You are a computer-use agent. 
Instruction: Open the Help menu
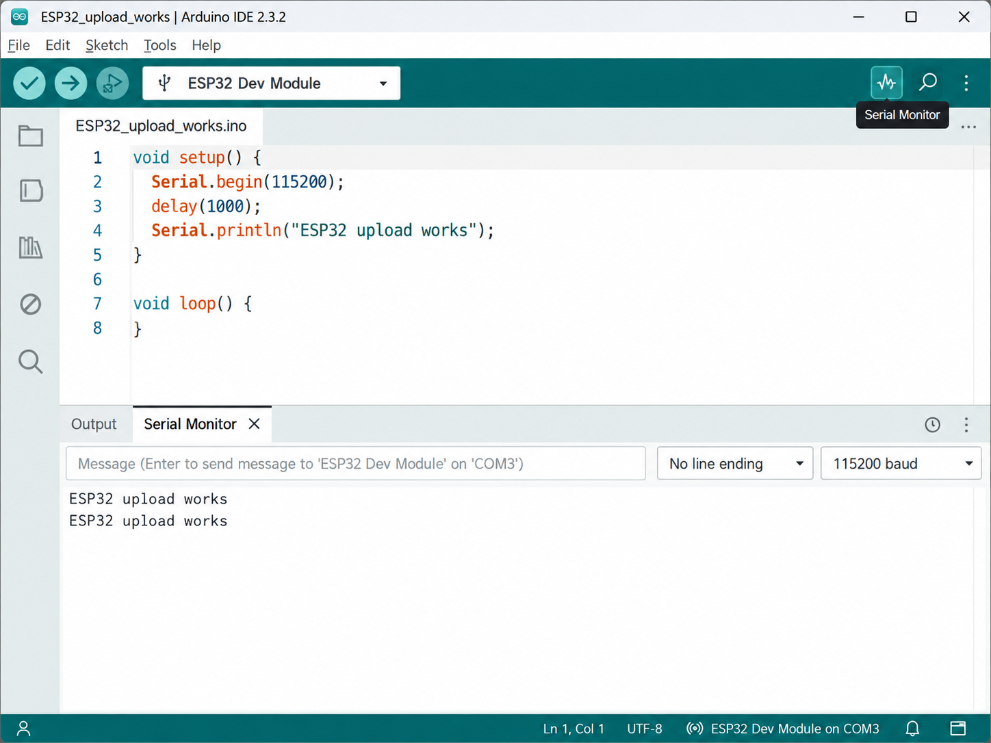(206, 45)
